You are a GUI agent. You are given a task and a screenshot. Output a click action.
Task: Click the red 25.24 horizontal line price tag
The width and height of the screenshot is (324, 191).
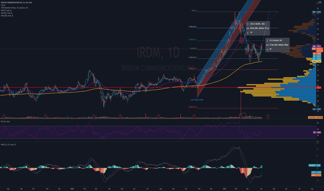coord(319,88)
